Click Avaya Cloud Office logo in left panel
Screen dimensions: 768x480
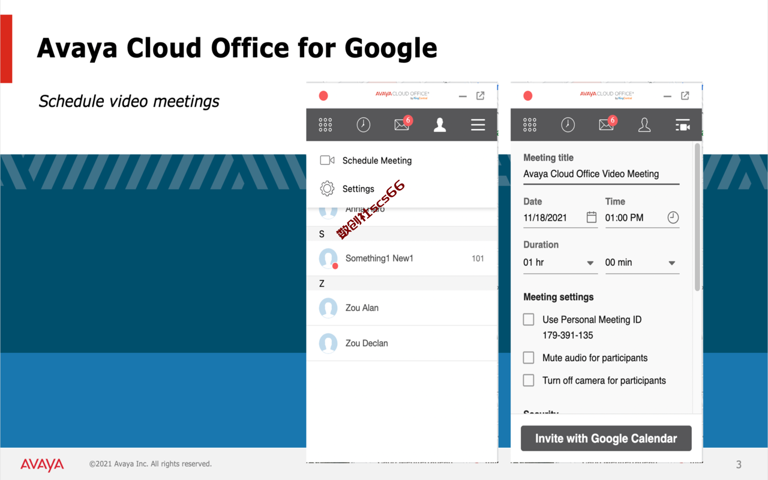[x=403, y=95]
